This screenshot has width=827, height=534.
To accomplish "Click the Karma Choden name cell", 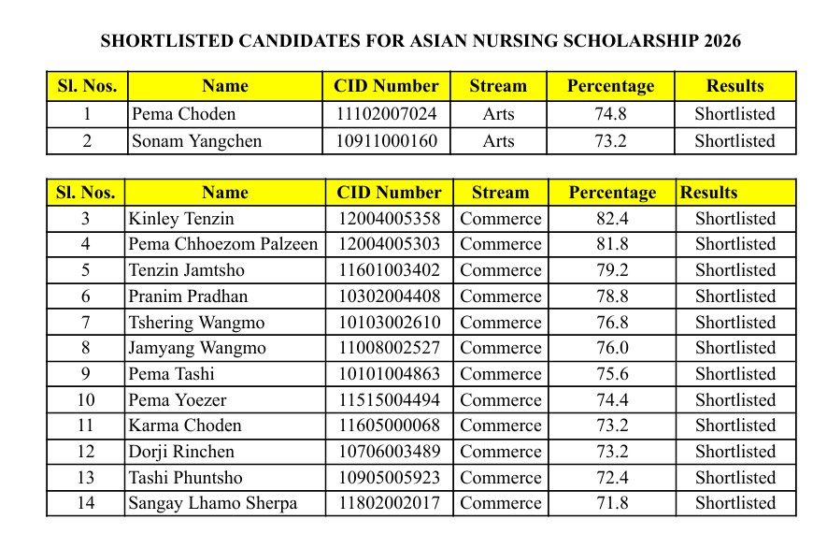I will [225, 426].
